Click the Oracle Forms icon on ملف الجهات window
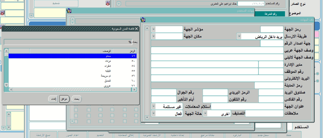The width and height of the screenshot is (323, 138). [x=143, y=19]
